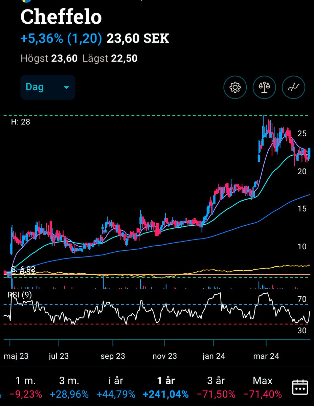Image resolution: width=314 pixels, height=406 pixels.
Task: Click the compare instruments scale icon
Action: [x=264, y=87]
